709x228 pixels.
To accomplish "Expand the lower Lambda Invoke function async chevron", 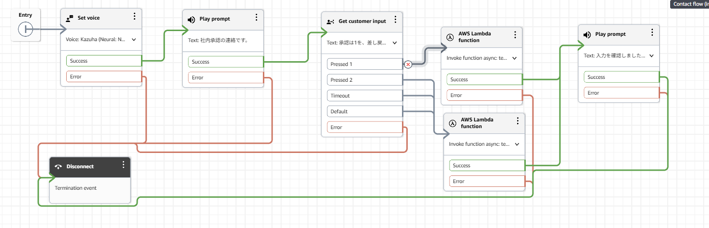I will 517,144.
